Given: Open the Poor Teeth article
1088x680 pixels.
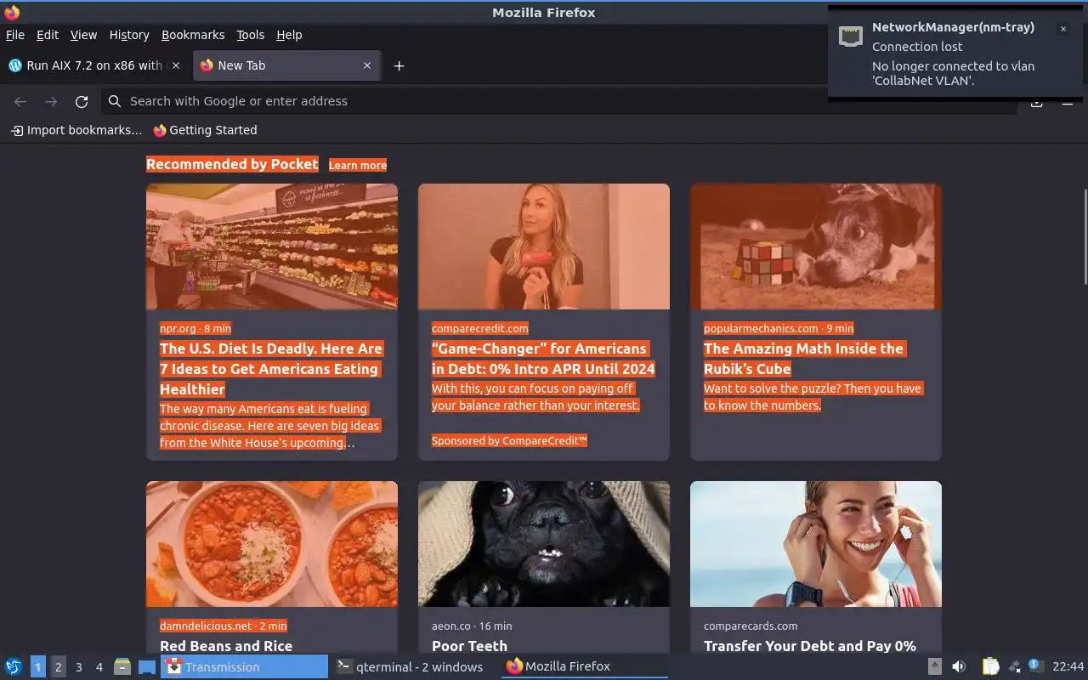Looking at the screenshot, I should (x=469, y=646).
